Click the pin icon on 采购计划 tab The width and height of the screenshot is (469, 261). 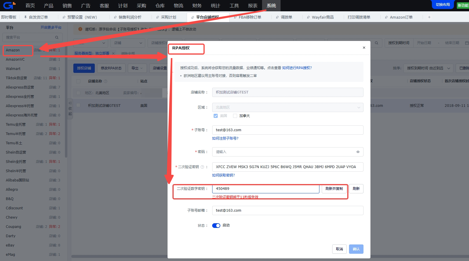click(x=158, y=17)
